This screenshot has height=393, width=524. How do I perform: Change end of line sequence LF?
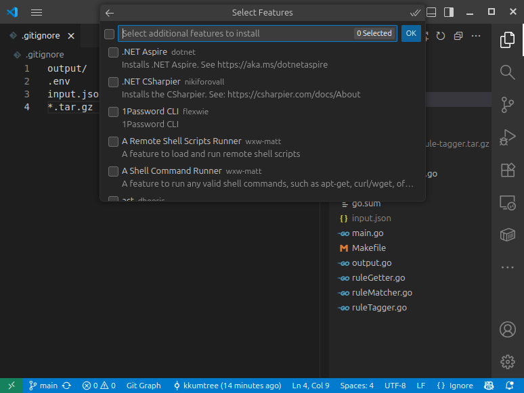point(421,386)
